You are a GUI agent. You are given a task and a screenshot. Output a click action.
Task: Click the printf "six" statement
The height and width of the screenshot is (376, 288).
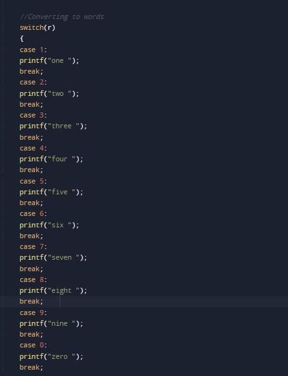click(x=49, y=225)
